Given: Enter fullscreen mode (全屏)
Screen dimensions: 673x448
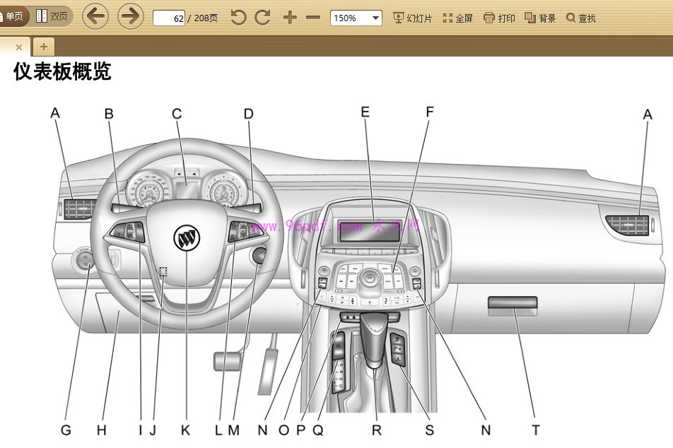Looking at the screenshot, I should [x=457, y=18].
